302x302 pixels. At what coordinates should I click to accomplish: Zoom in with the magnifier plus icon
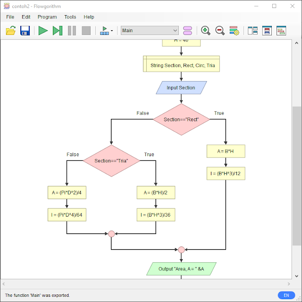pyautogui.click(x=206, y=30)
